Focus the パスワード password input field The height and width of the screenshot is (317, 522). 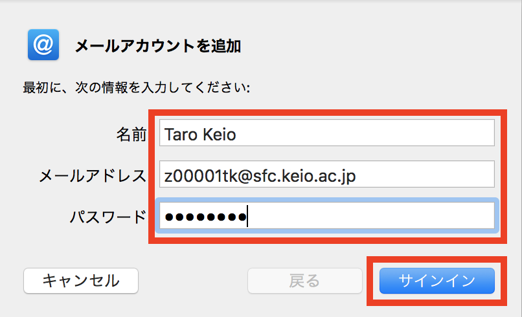tap(326, 217)
